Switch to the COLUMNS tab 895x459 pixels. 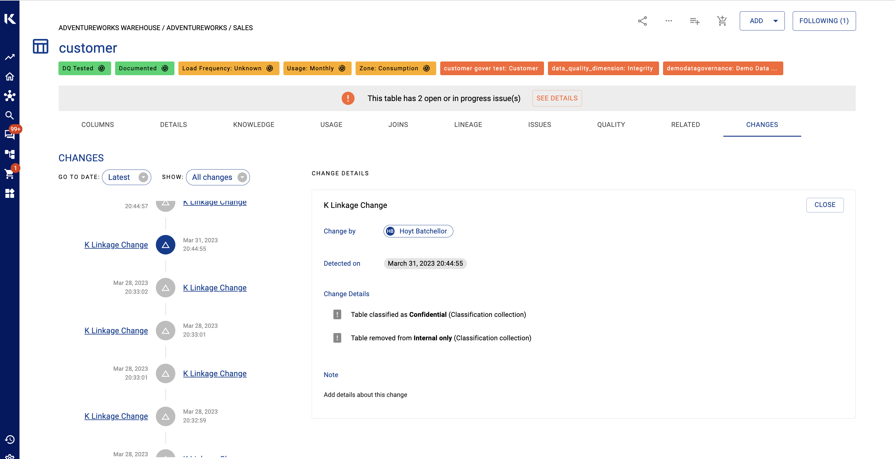[98, 124]
